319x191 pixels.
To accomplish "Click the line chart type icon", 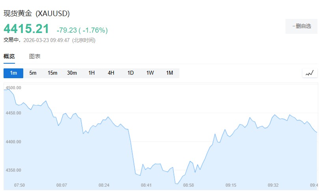I will (310, 73).
